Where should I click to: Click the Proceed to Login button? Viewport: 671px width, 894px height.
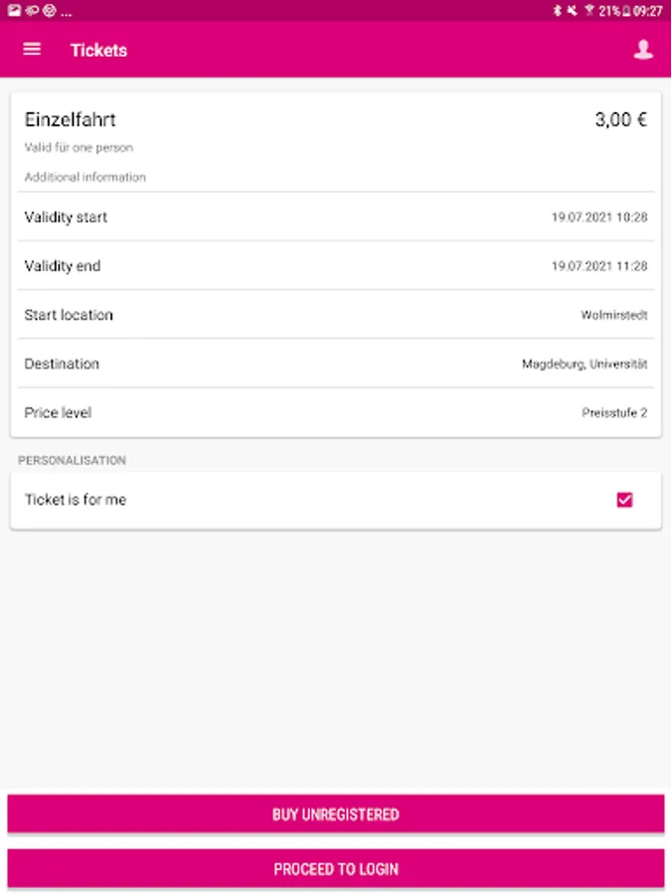[336, 869]
